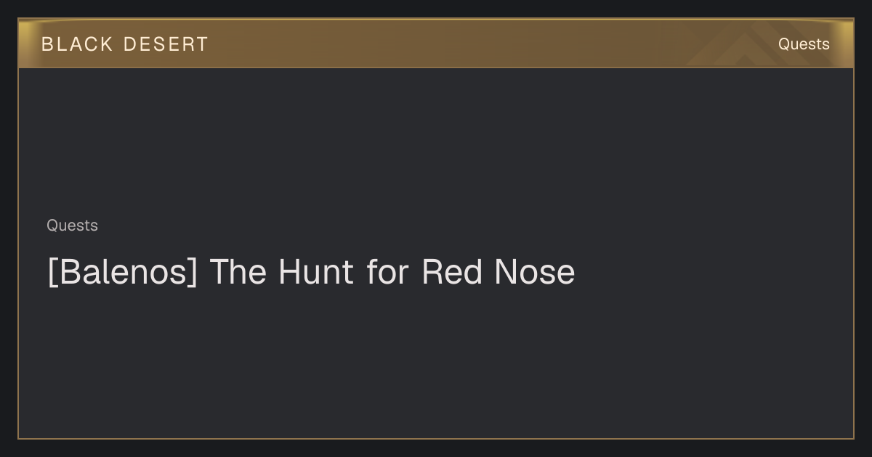Click the word The in the quest title

click(x=238, y=272)
